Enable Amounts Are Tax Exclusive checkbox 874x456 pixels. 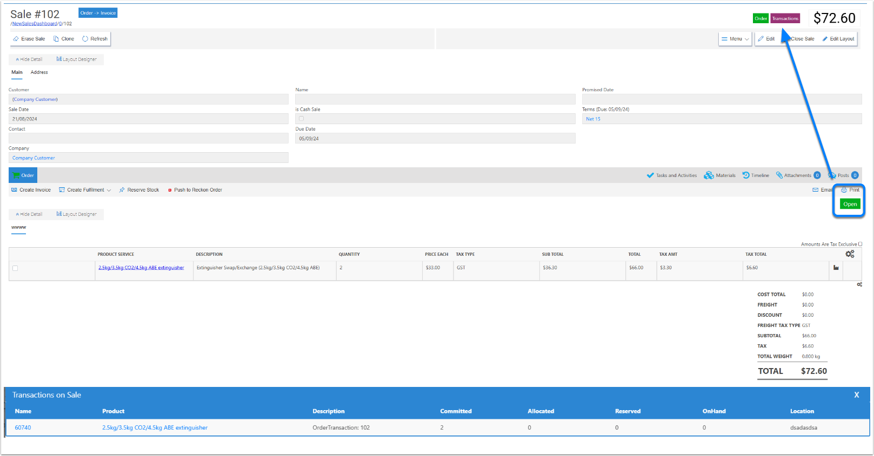pos(860,244)
